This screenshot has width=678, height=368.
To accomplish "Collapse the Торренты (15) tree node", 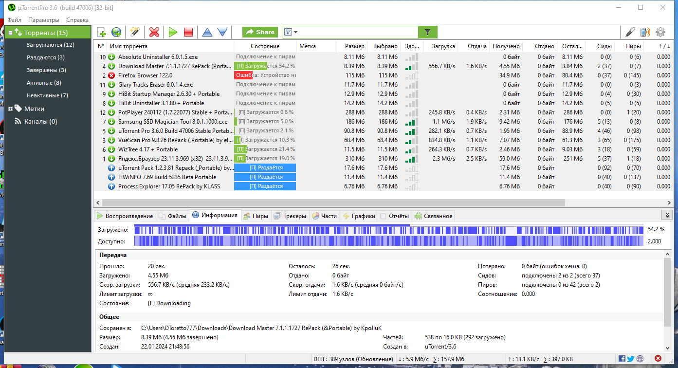I will [x=10, y=33].
